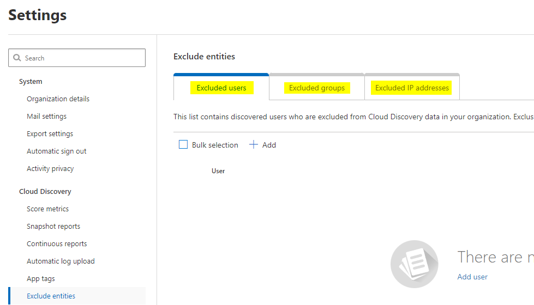Select Automatic log upload
534x305 pixels.
click(61, 261)
